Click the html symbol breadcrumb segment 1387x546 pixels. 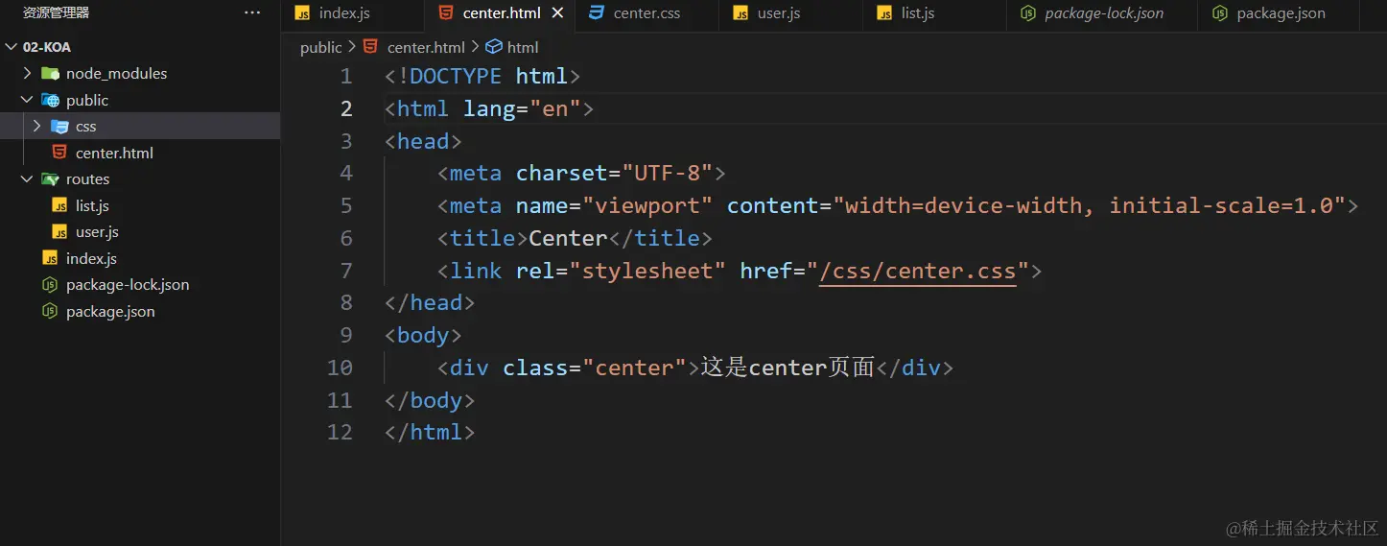523,47
